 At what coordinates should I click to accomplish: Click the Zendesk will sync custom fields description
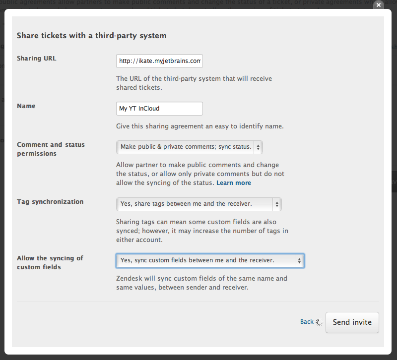coord(201,283)
